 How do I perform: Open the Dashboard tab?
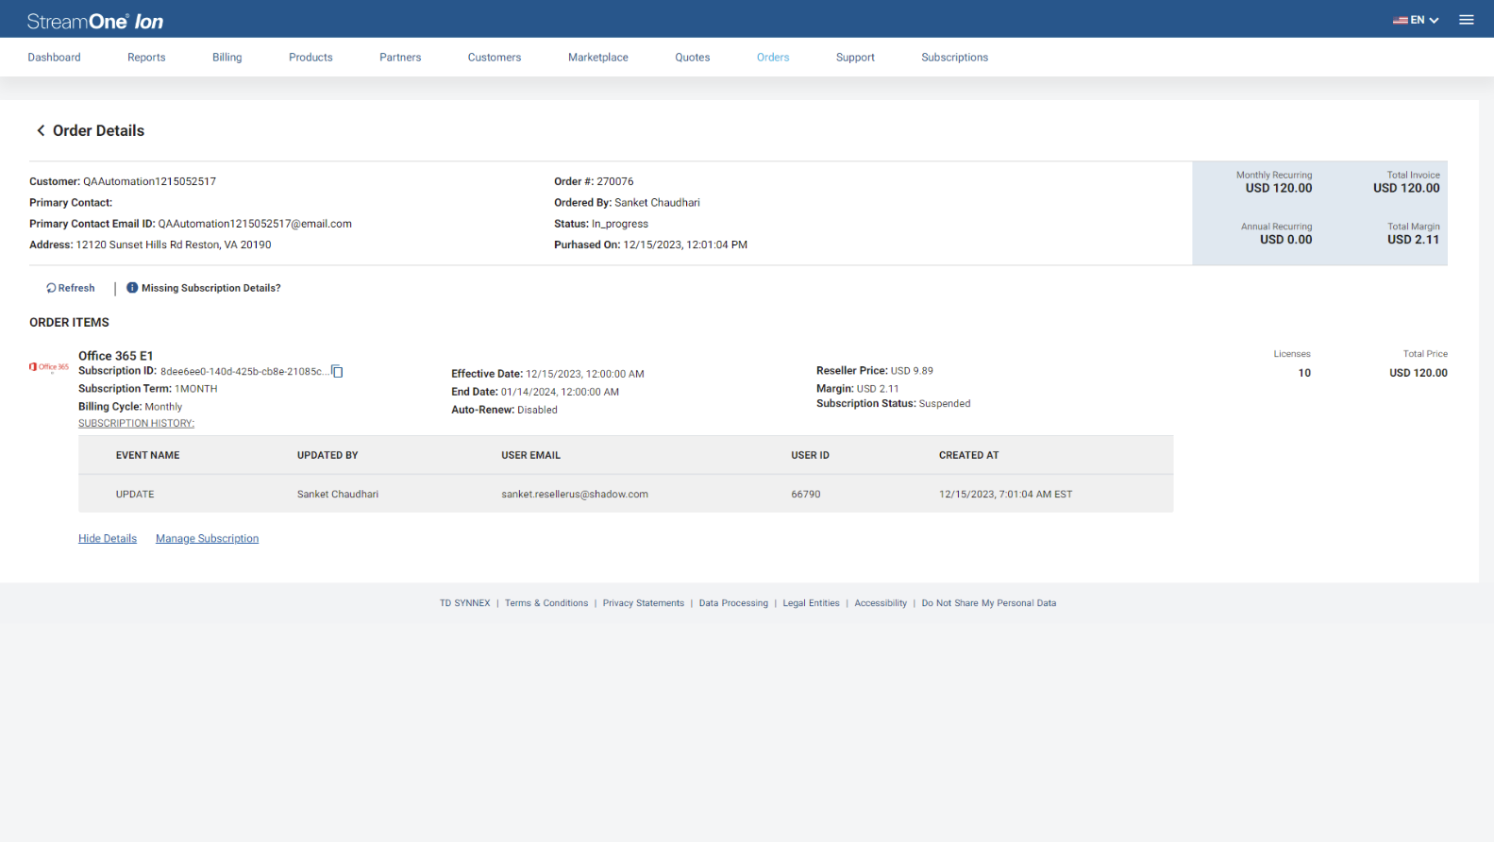click(x=54, y=58)
